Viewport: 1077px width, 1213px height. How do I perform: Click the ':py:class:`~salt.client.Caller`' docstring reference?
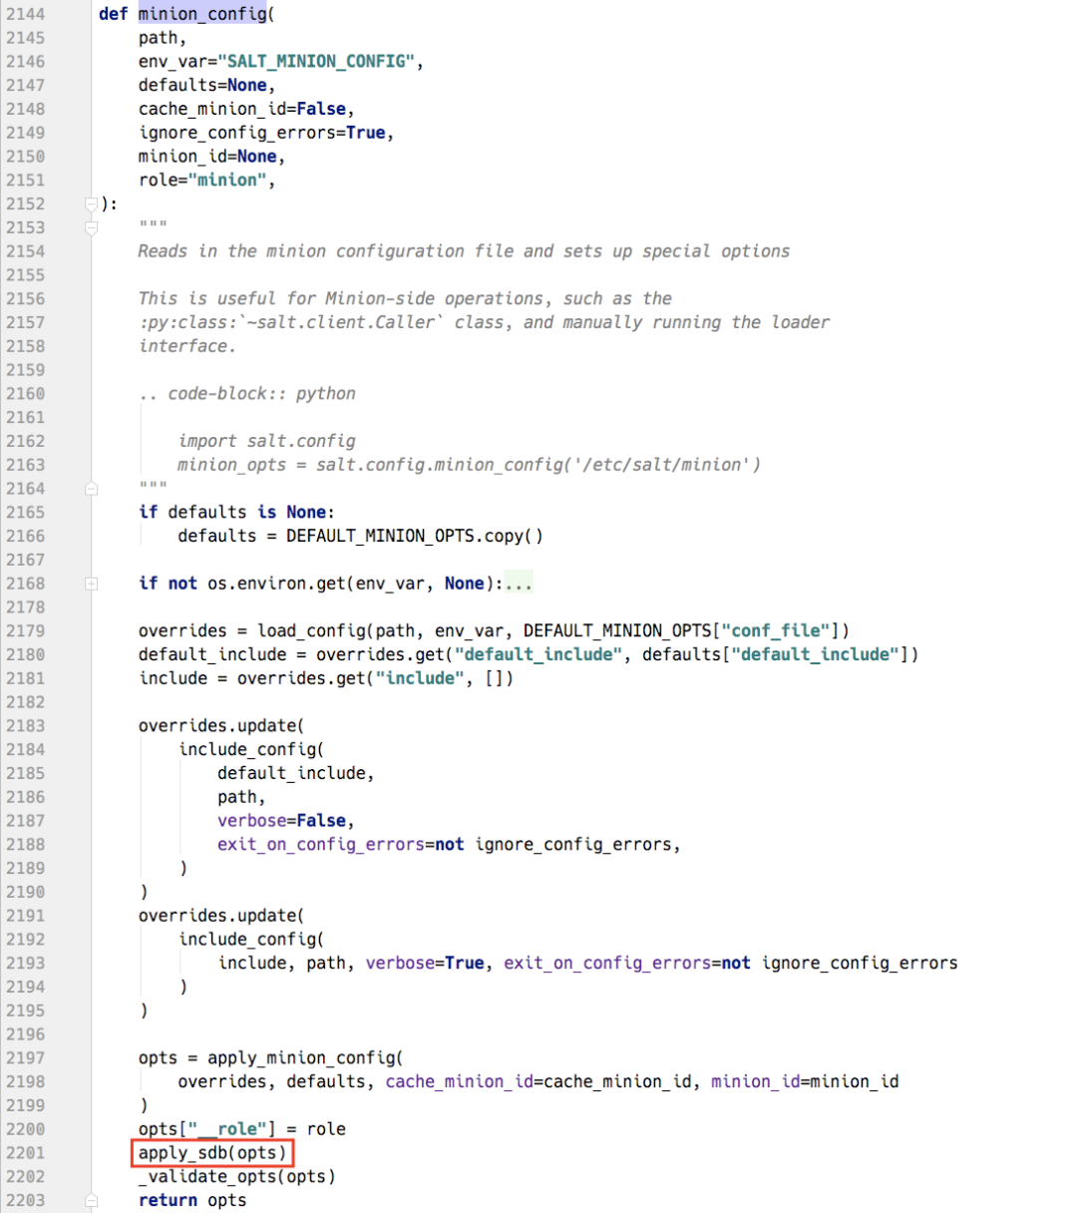(291, 322)
